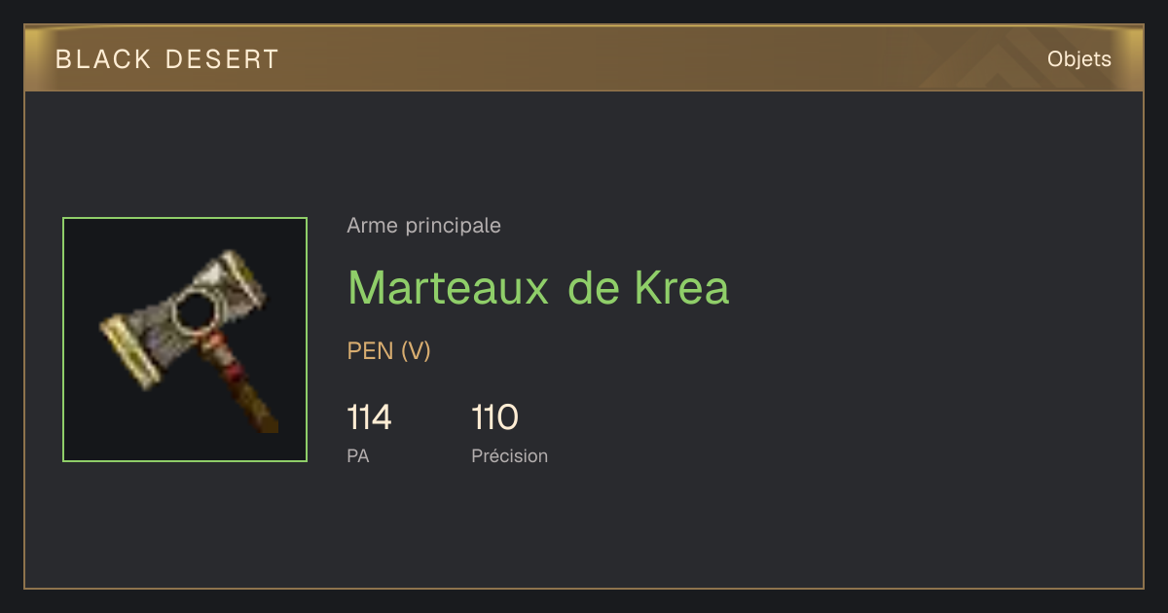Click the word Marteaux in the title

[x=448, y=288]
